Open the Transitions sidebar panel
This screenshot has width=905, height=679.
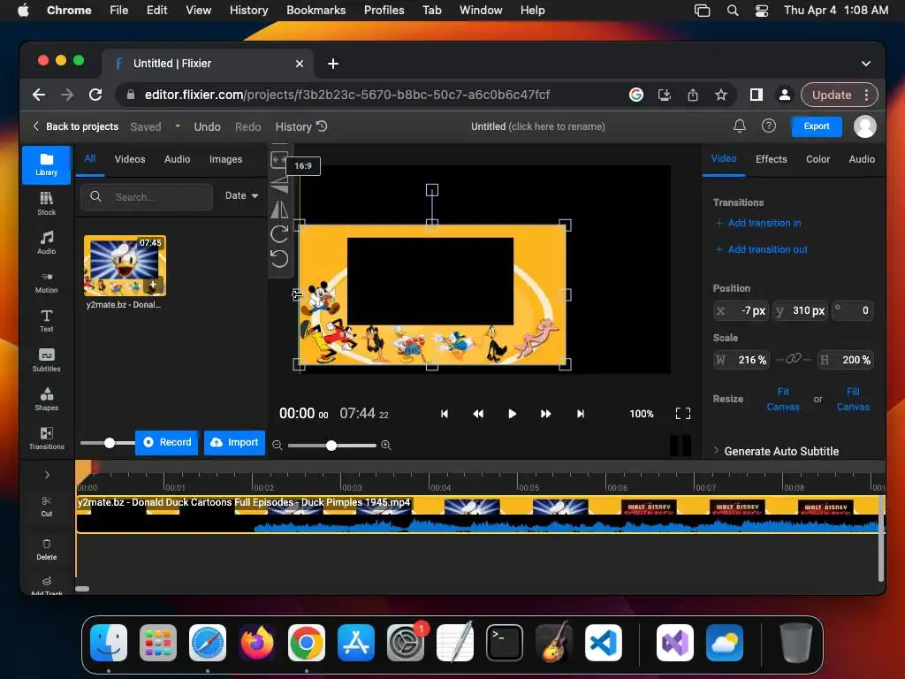46,439
